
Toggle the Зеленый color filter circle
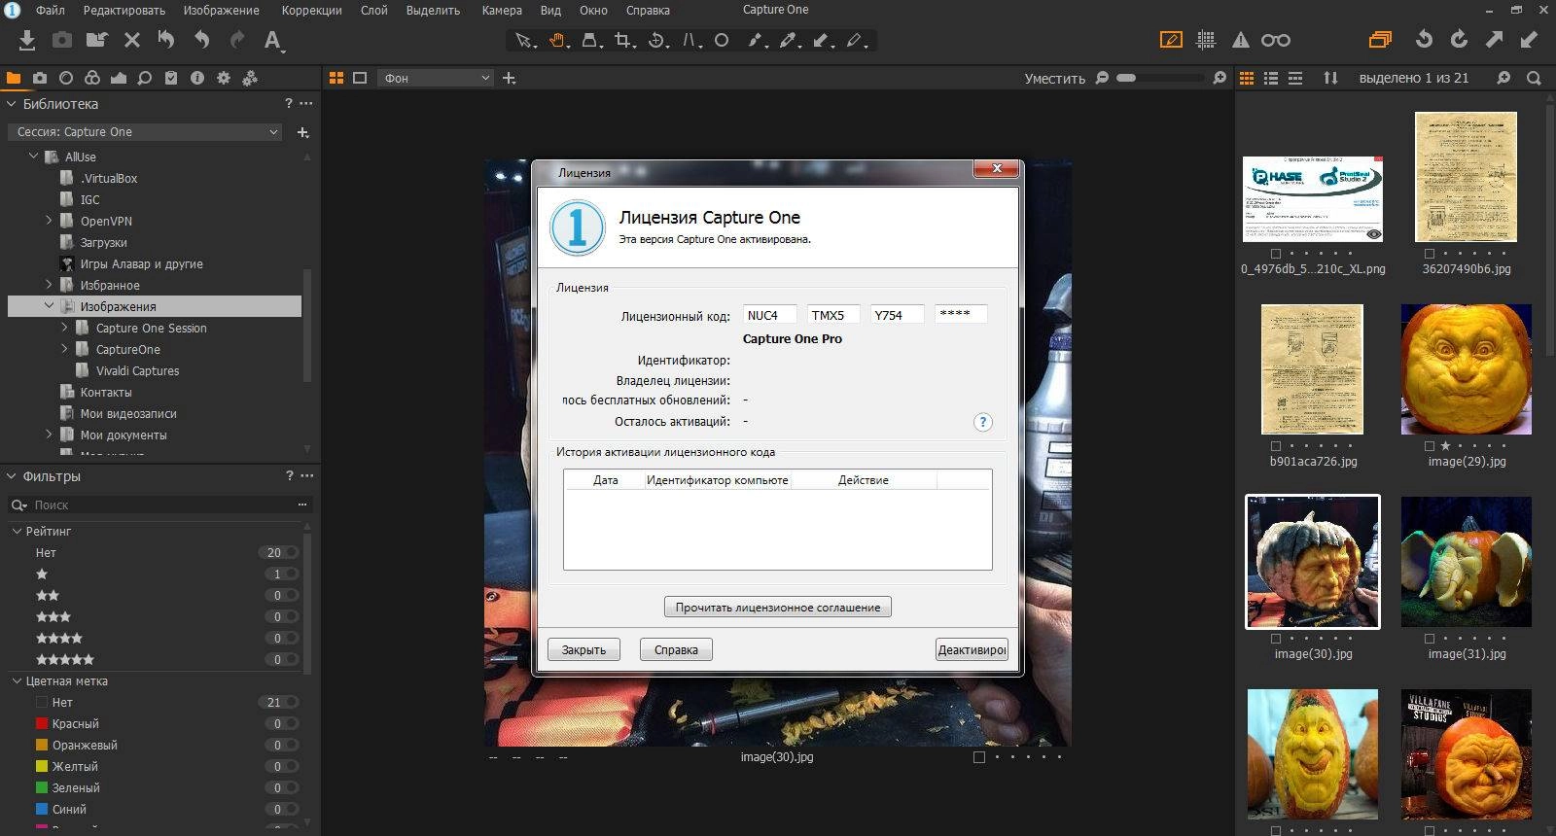291,787
